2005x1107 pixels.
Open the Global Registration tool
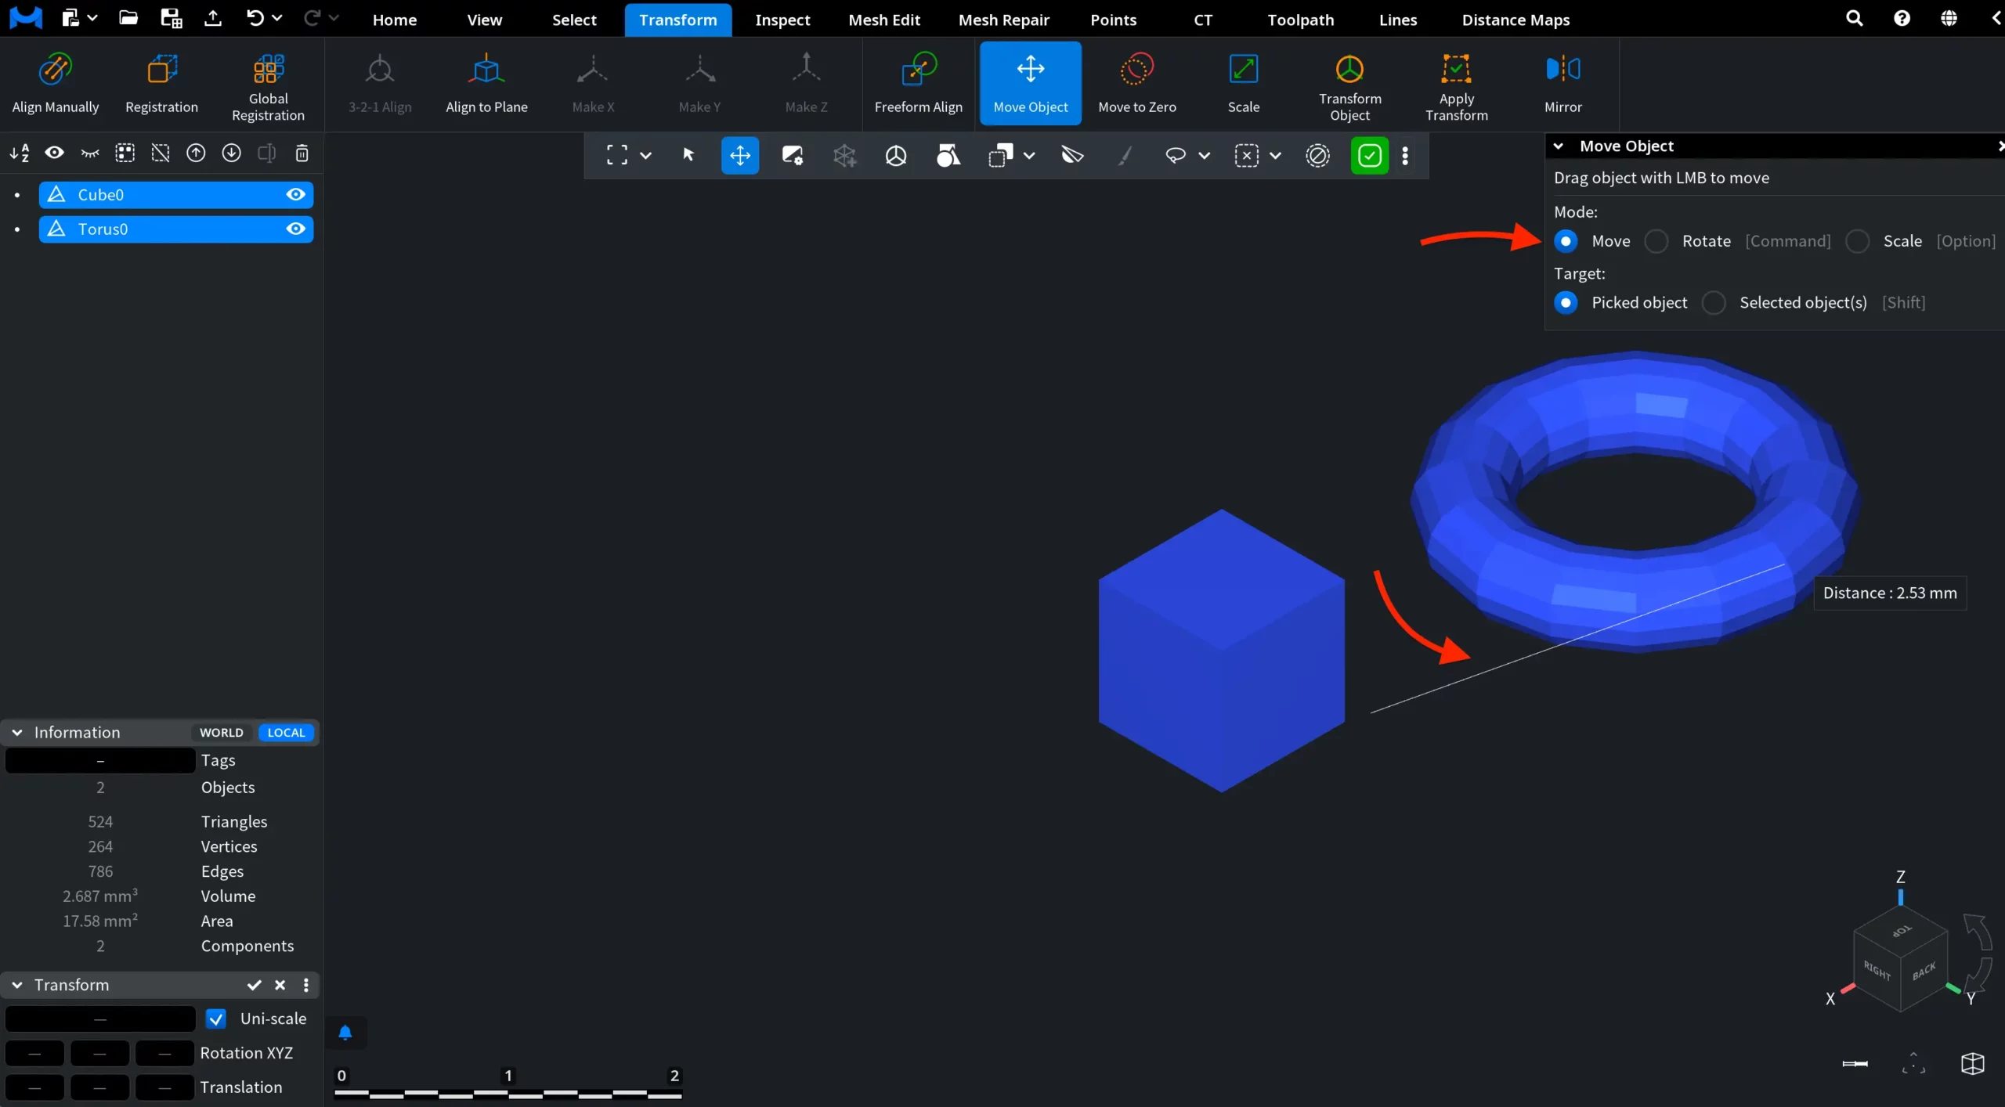click(x=268, y=83)
